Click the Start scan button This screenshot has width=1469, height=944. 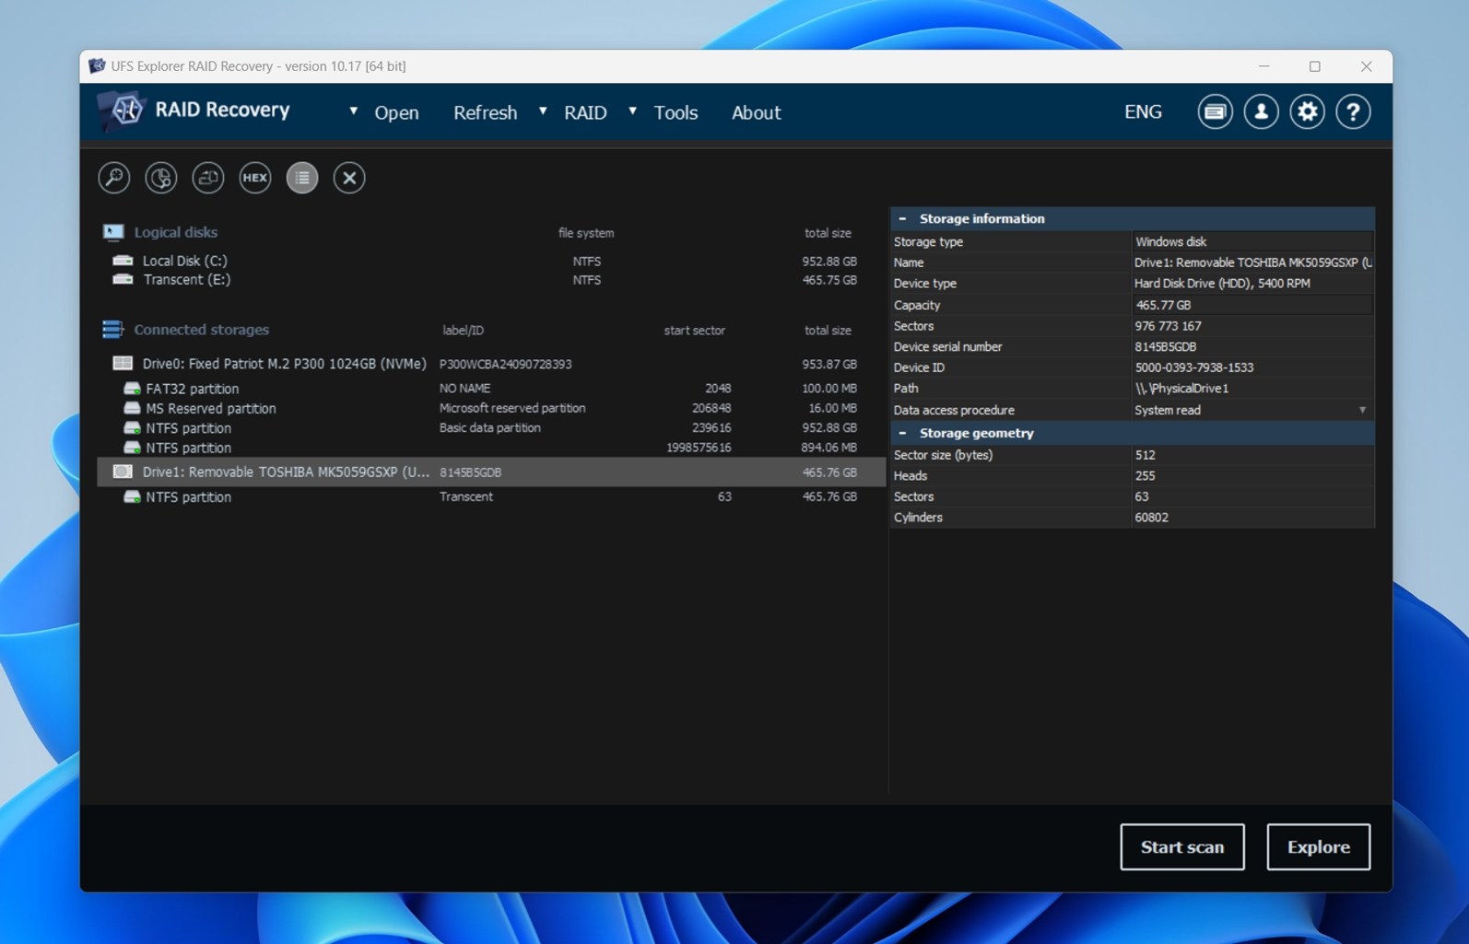1181,847
